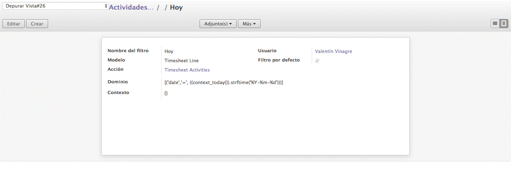Image resolution: width=511 pixels, height=176 pixels.
Task: Expand the Adjunto(s) dropdown
Action: (x=218, y=24)
